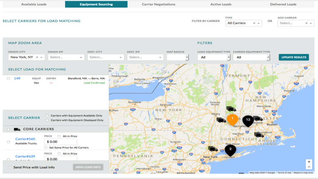Click the truck icon near New York on map
Image resolution: width=318 pixels, height=179 pixels.
coord(213,149)
